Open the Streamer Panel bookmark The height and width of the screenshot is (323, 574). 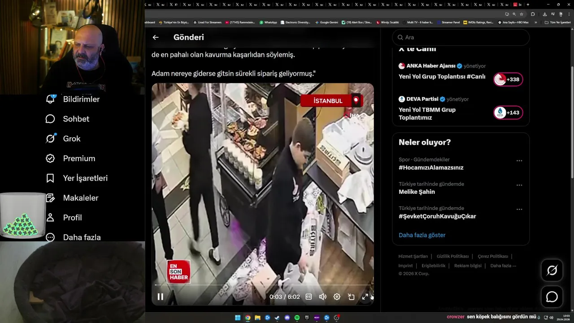pyautogui.click(x=448, y=22)
